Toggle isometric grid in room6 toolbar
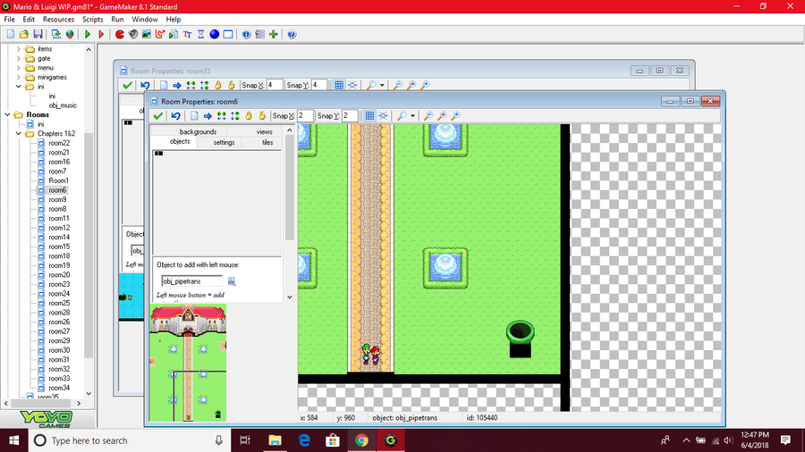Viewport: 805px width, 452px height. pos(383,116)
